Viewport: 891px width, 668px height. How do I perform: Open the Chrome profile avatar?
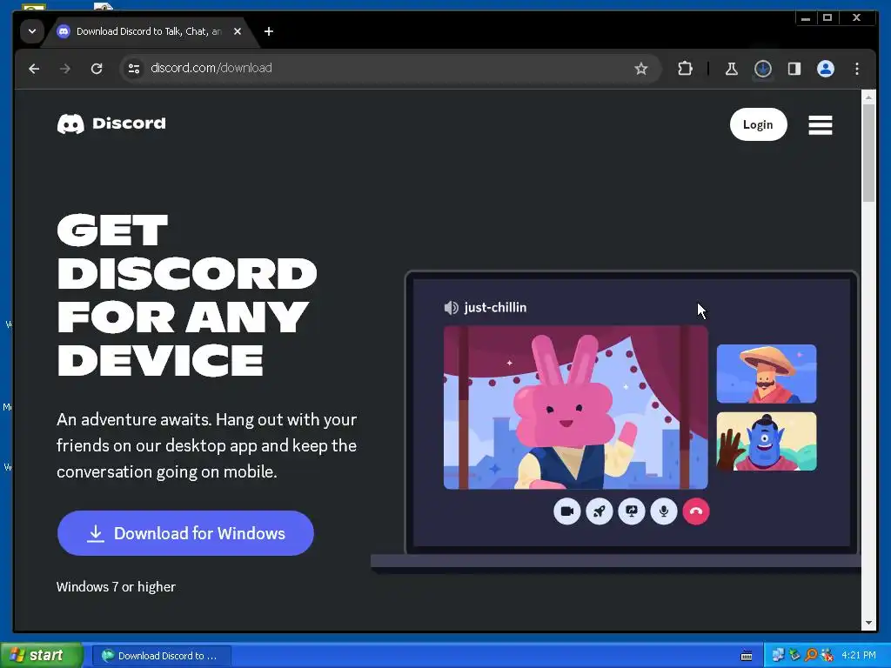[x=825, y=69]
